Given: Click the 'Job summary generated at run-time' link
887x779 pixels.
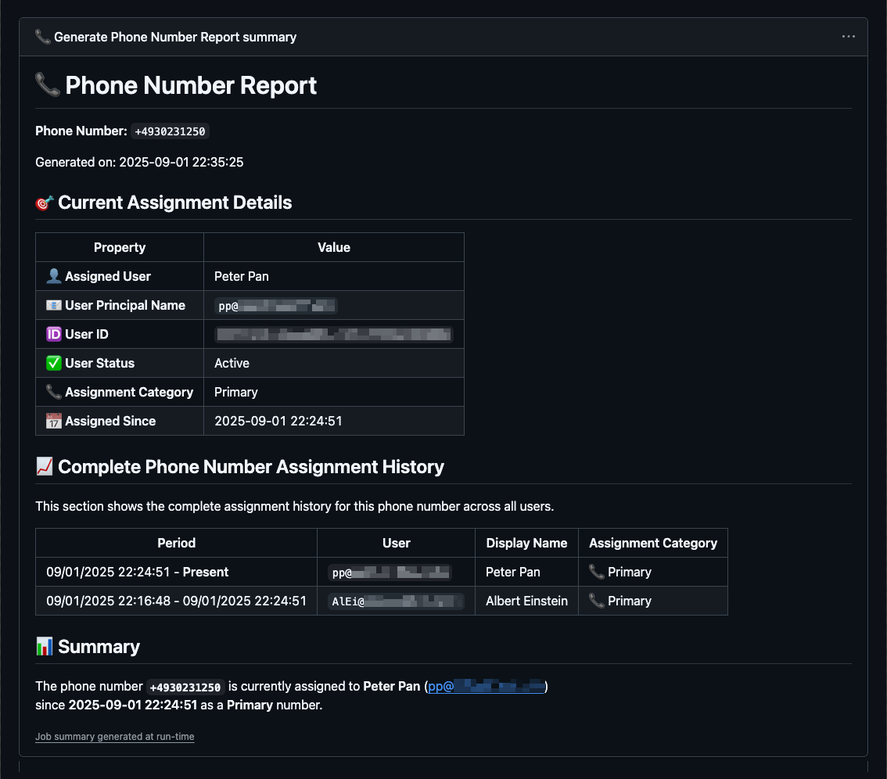Looking at the screenshot, I should pyautogui.click(x=114, y=737).
